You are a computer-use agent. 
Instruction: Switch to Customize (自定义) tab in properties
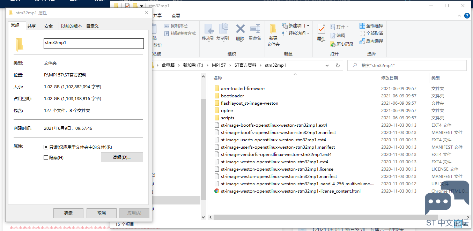tap(93, 26)
